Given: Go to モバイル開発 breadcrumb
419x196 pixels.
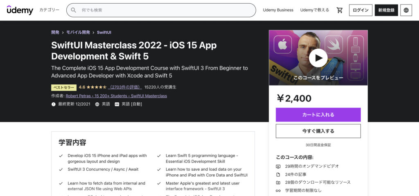Looking at the screenshot, I should (x=78, y=32).
